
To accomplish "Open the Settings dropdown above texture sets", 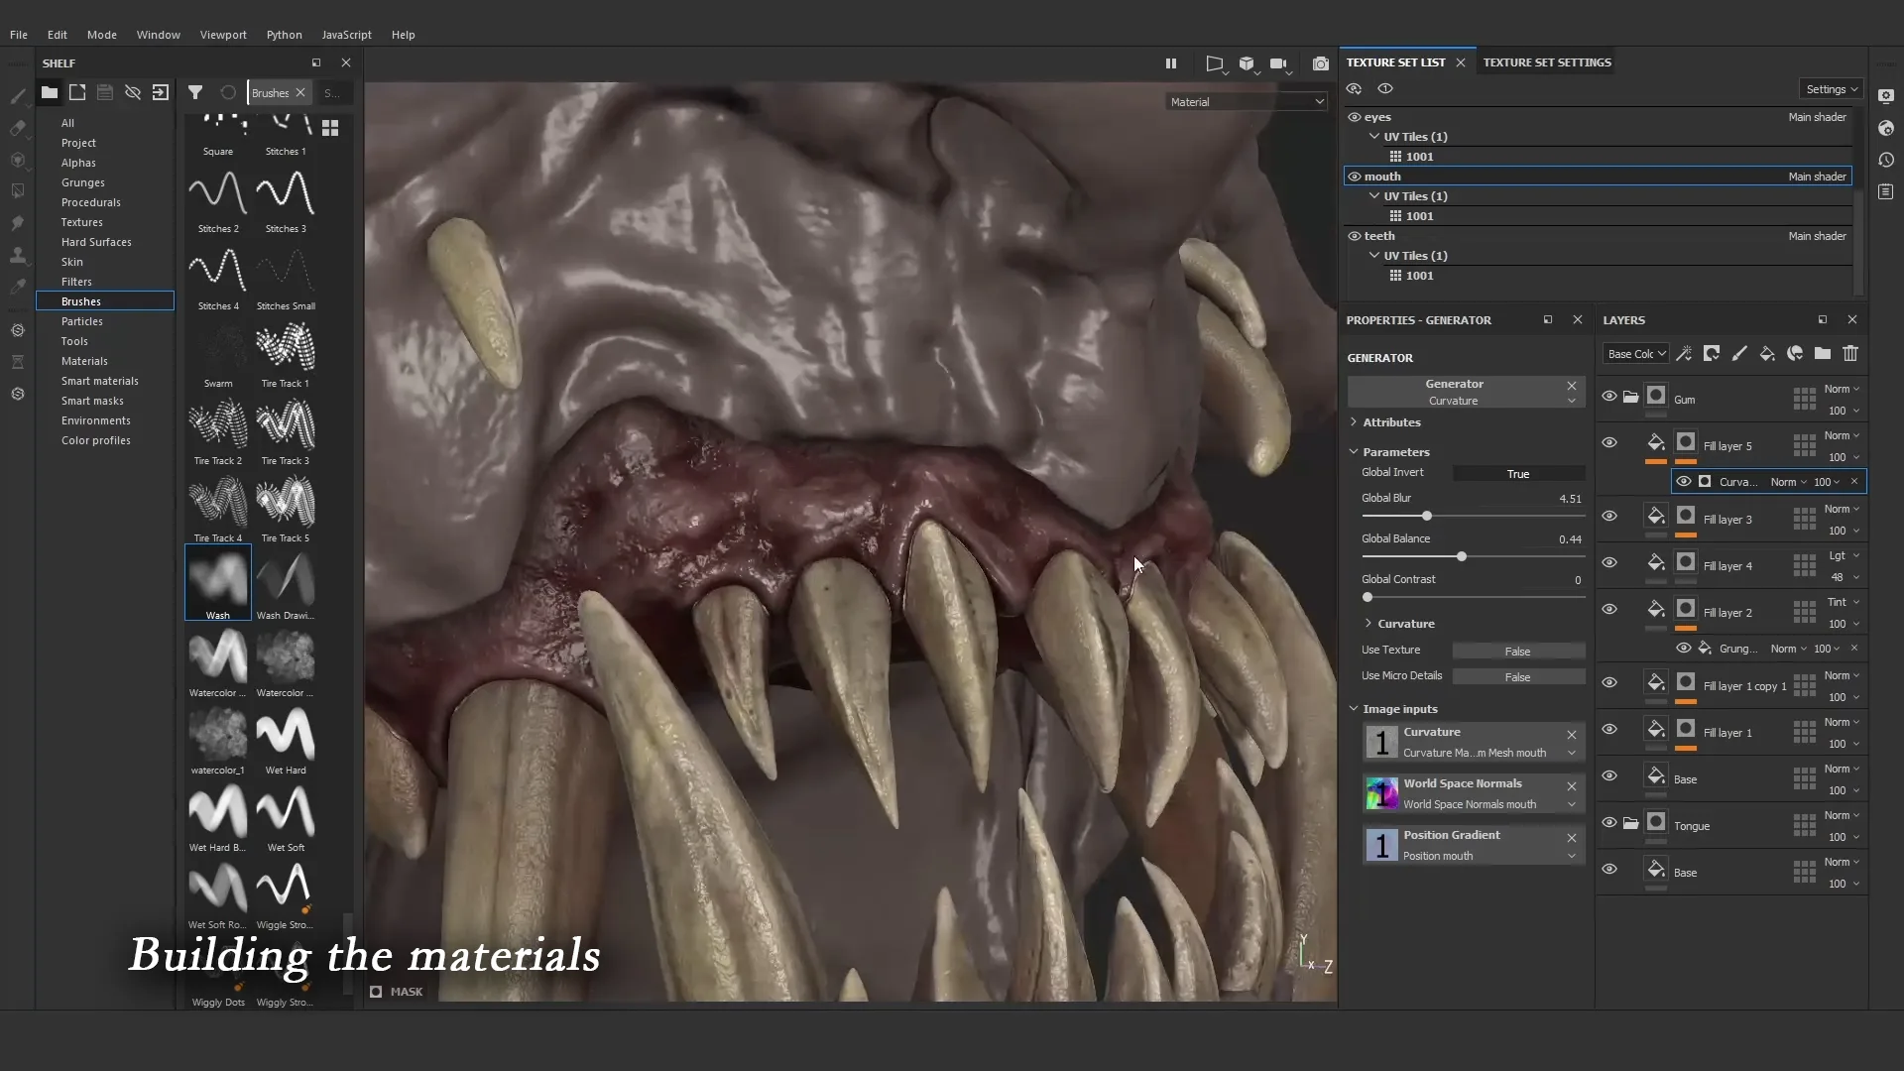I will pyautogui.click(x=1830, y=88).
